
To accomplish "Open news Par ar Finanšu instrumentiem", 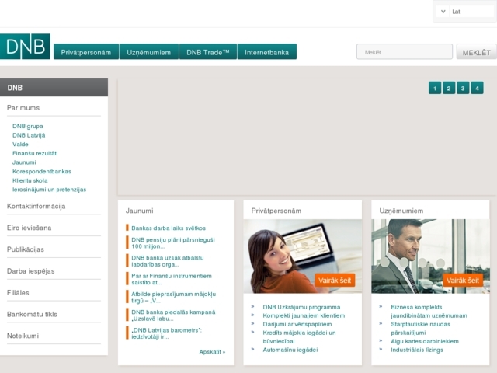I will click(x=172, y=279).
